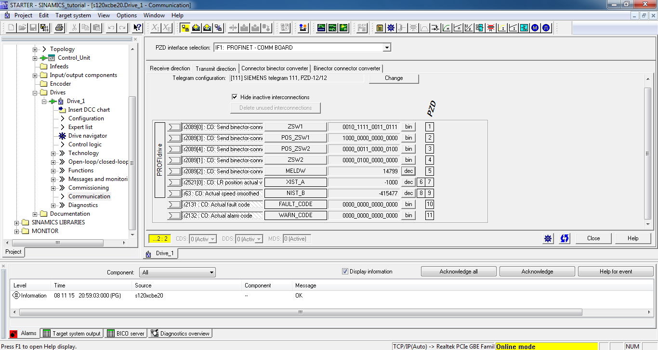Expand the Technology tree node
The image size is (658, 350).
53,153
